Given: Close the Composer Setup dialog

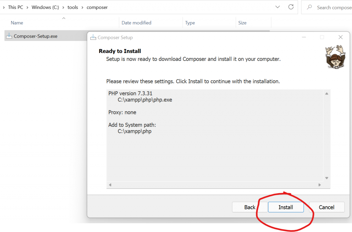Looking at the screenshot, I should tap(341, 37).
